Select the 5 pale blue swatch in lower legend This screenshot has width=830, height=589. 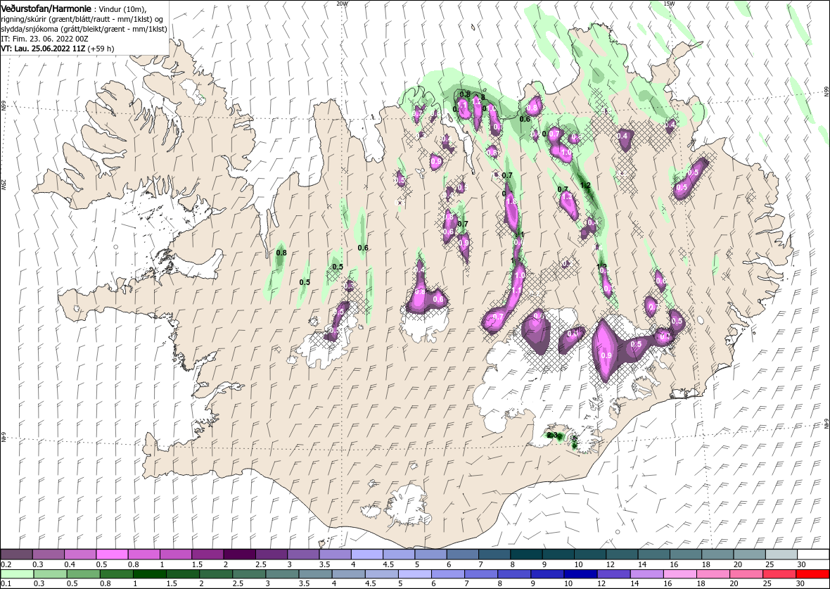point(415,574)
